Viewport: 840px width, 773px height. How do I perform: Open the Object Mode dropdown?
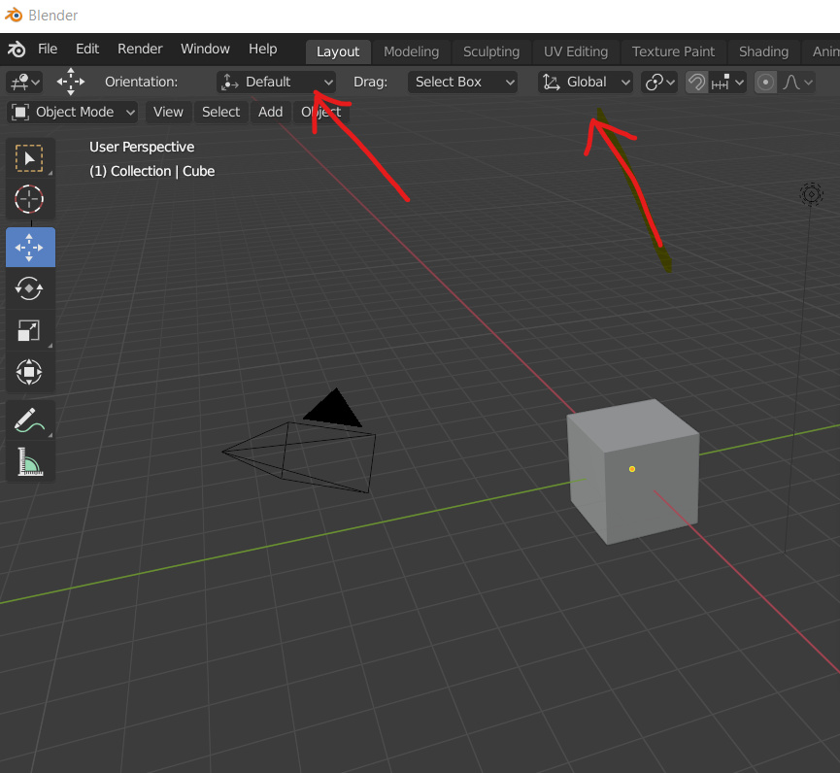(72, 112)
